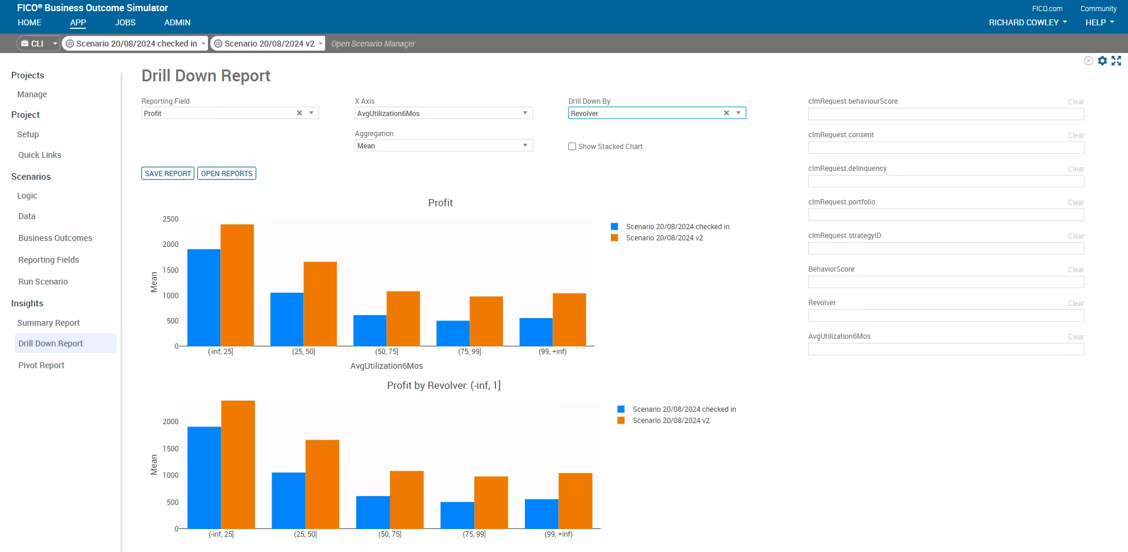
Task: Click the clmRequest.behaviourScore filter input
Action: (945, 114)
